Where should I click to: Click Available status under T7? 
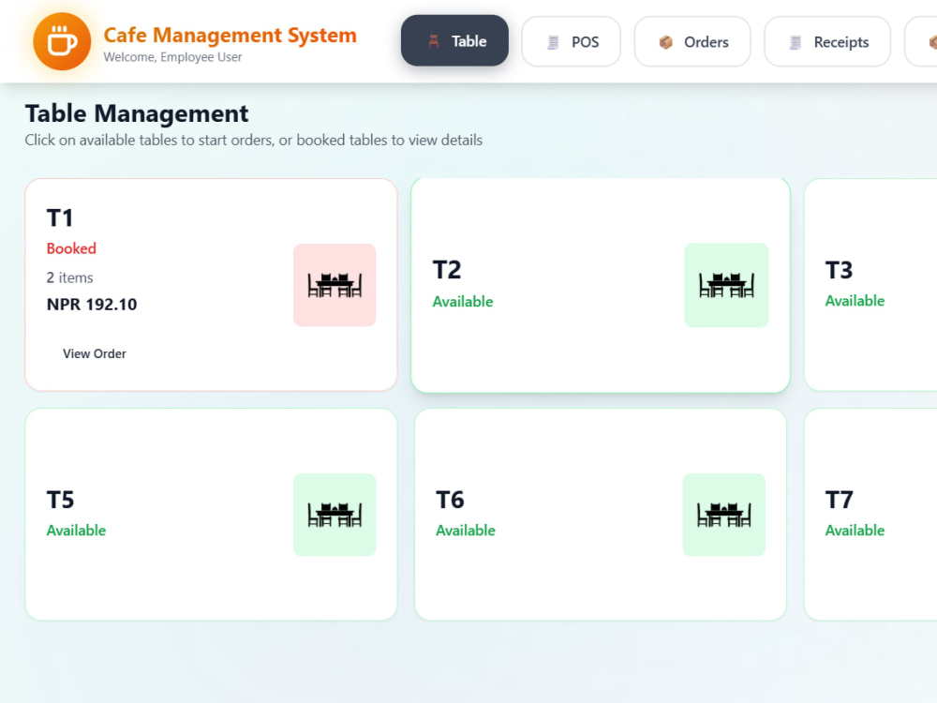(x=855, y=531)
